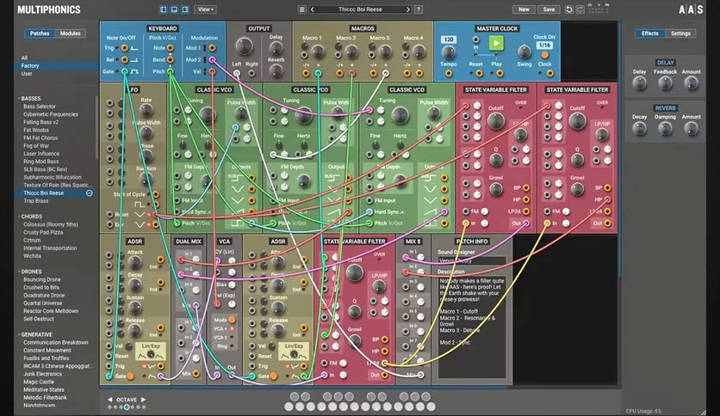Collapse the GENERATIVE category

(x=36, y=334)
